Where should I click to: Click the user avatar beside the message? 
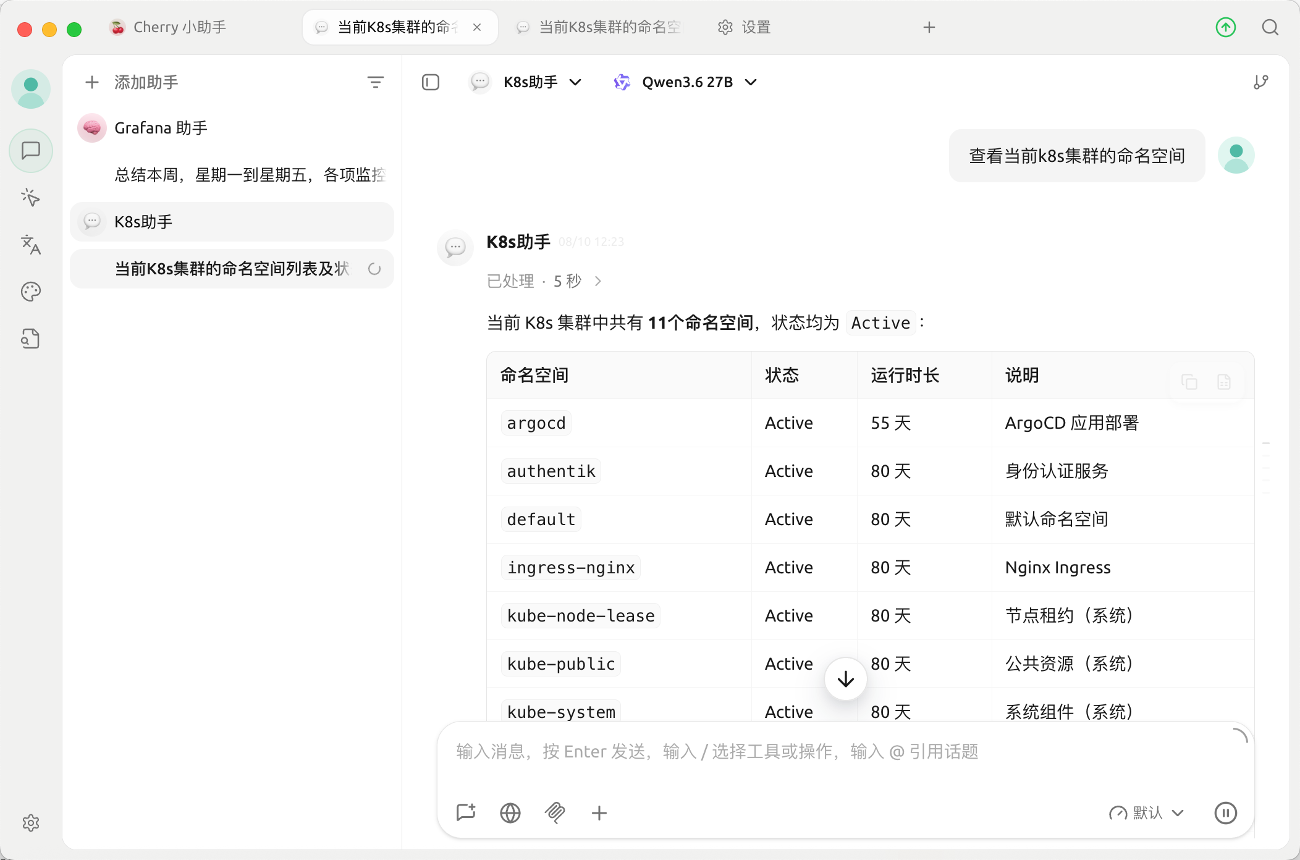coord(1236,155)
